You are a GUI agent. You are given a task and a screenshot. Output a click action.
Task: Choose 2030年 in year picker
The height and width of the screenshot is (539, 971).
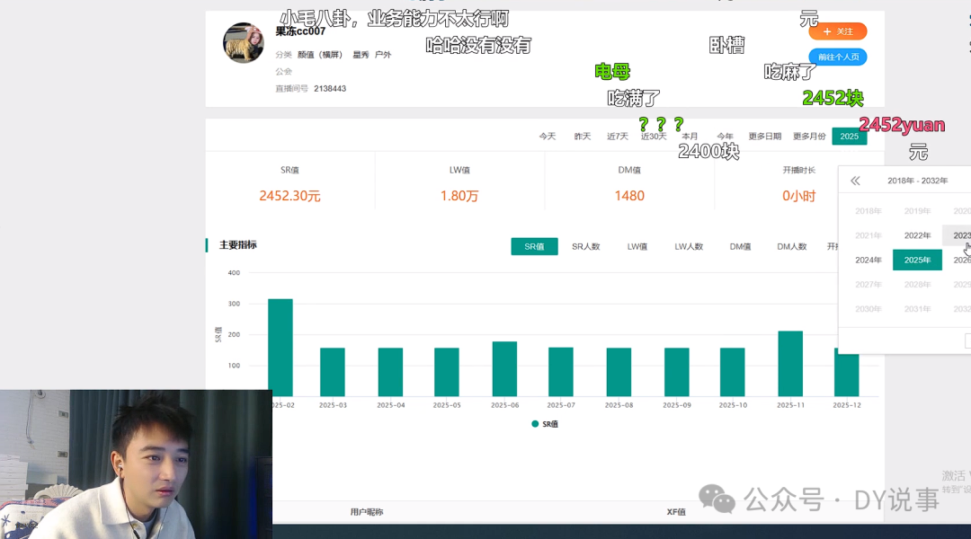(869, 309)
